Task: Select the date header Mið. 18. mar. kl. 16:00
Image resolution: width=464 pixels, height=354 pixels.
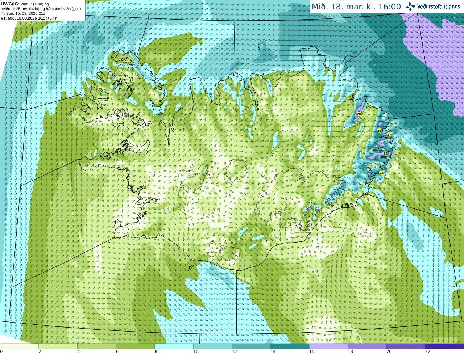Action: [356, 7]
